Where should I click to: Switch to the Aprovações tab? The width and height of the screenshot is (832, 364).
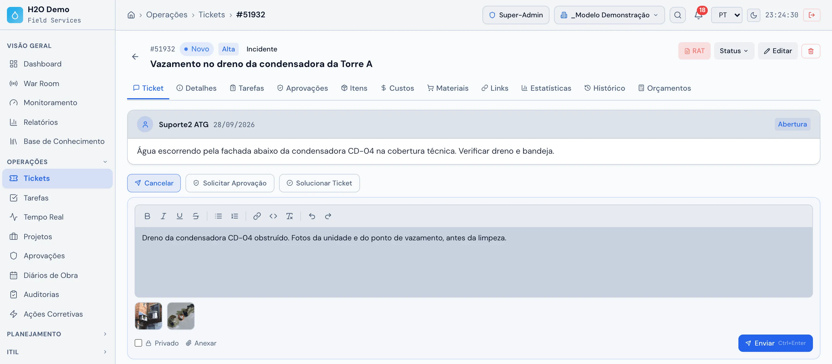(x=302, y=88)
